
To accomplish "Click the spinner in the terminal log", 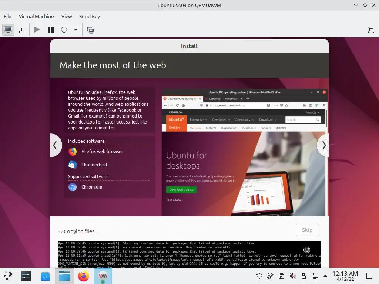I will point(307,250).
